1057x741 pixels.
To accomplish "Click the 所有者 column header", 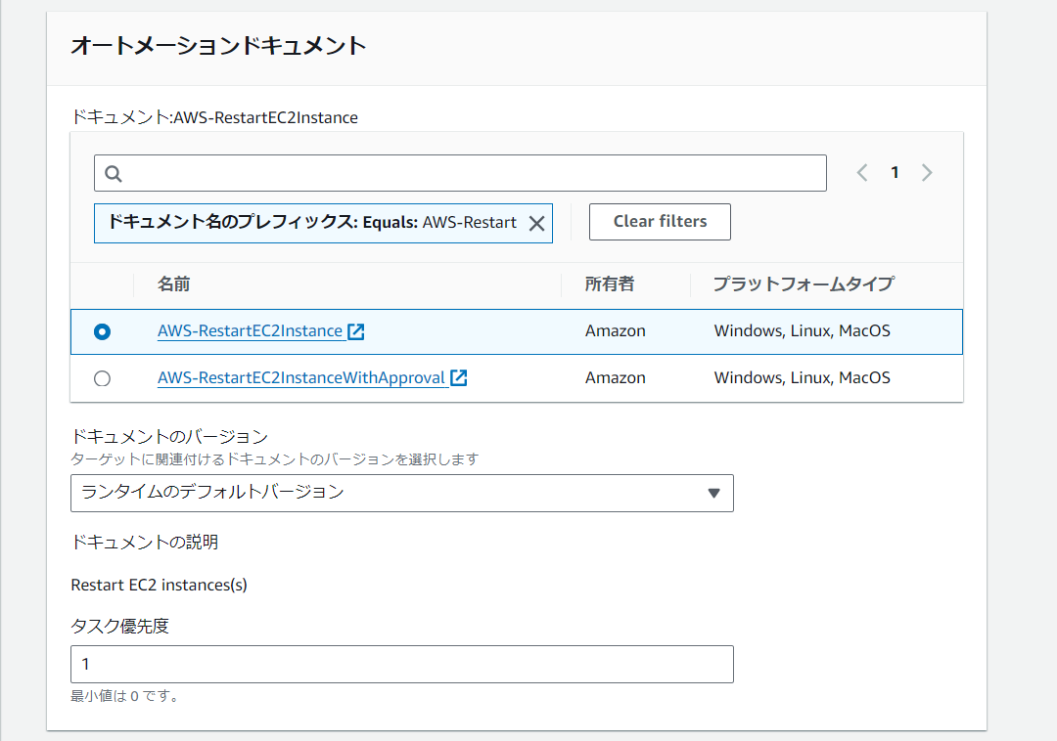I will tap(610, 284).
